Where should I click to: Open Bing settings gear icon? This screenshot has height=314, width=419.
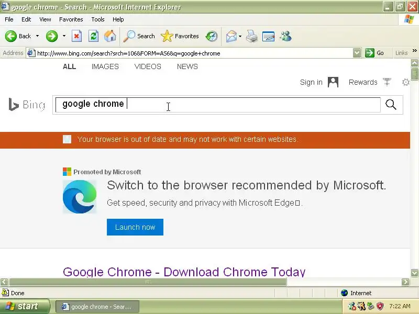pyautogui.click(x=405, y=82)
